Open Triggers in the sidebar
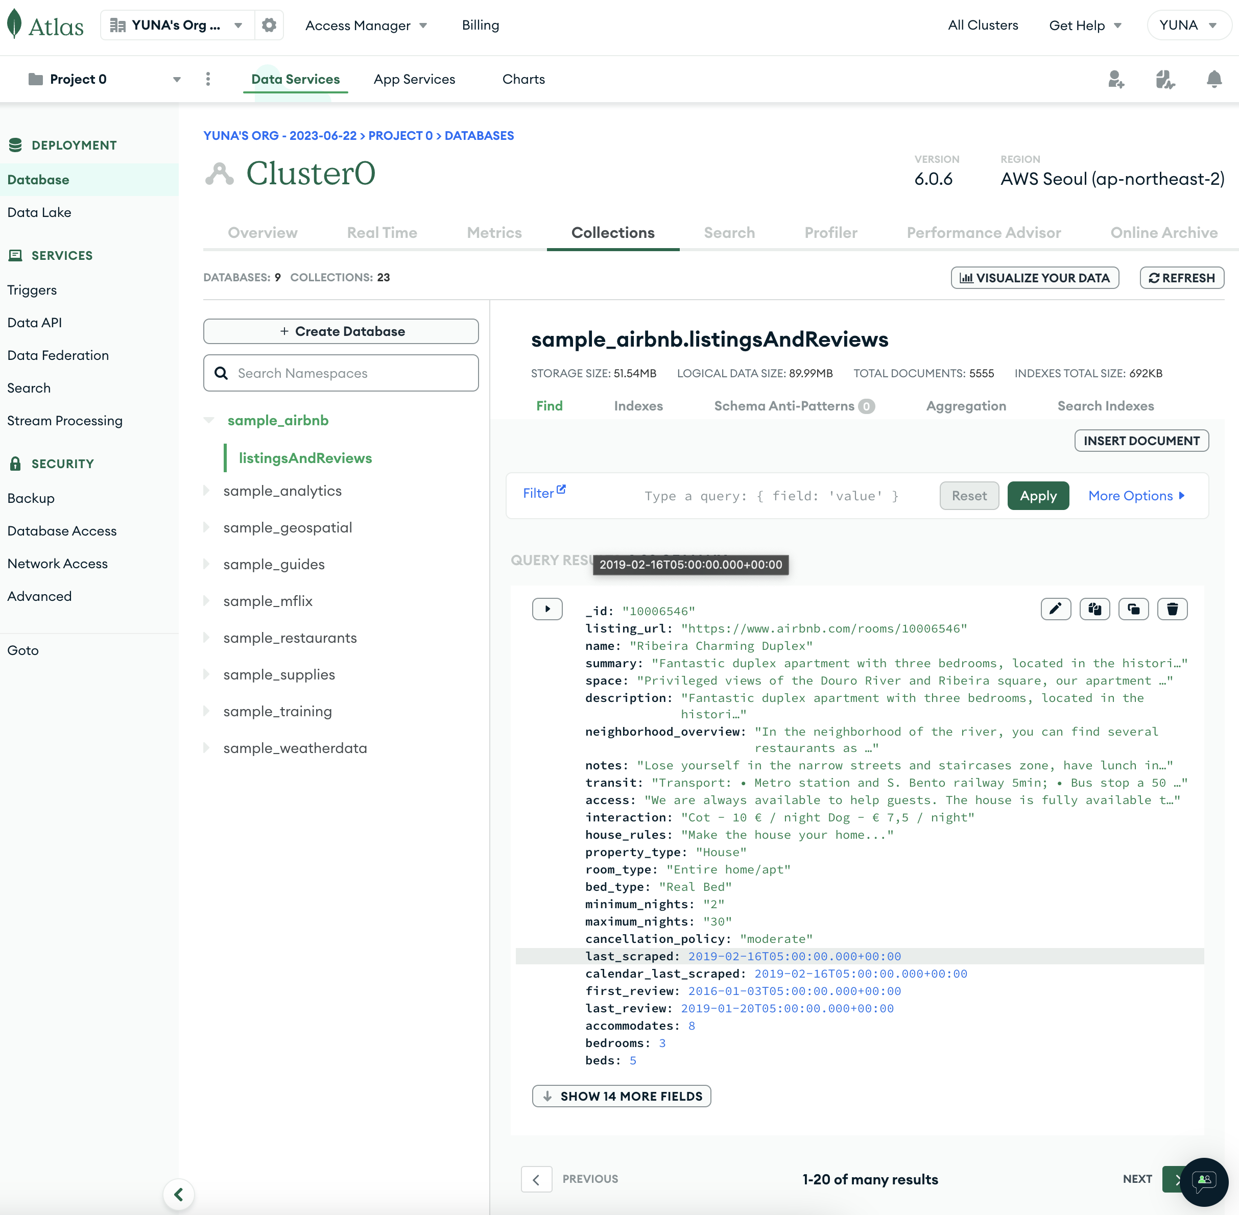The height and width of the screenshot is (1215, 1239). (32, 290)
